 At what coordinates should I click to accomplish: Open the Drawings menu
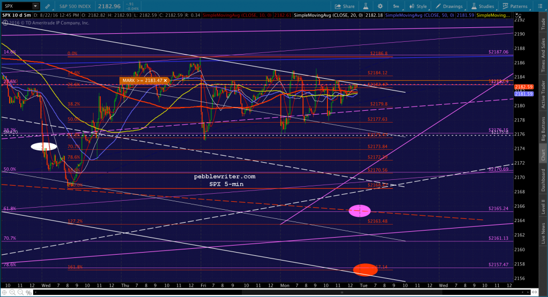click(x=449, y=6)
